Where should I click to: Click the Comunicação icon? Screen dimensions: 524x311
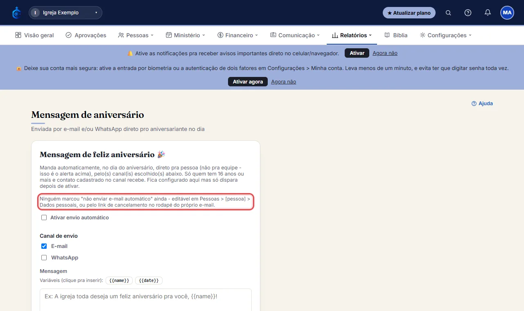pyautogui.click(x=273, y=35)
